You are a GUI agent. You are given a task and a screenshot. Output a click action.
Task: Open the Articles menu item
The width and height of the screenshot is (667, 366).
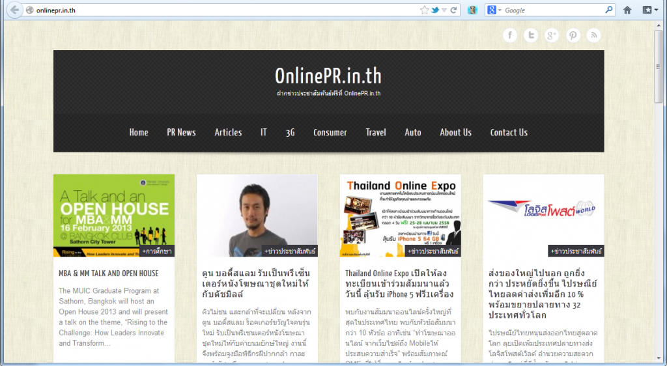click(228, 133)
